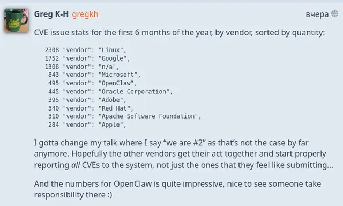Select the 843 Microsoft vendor line

(x=94, y=75)
